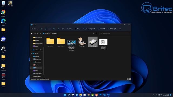Go up one folder level arrow
173x97 pixels.
tap(40, 33)
